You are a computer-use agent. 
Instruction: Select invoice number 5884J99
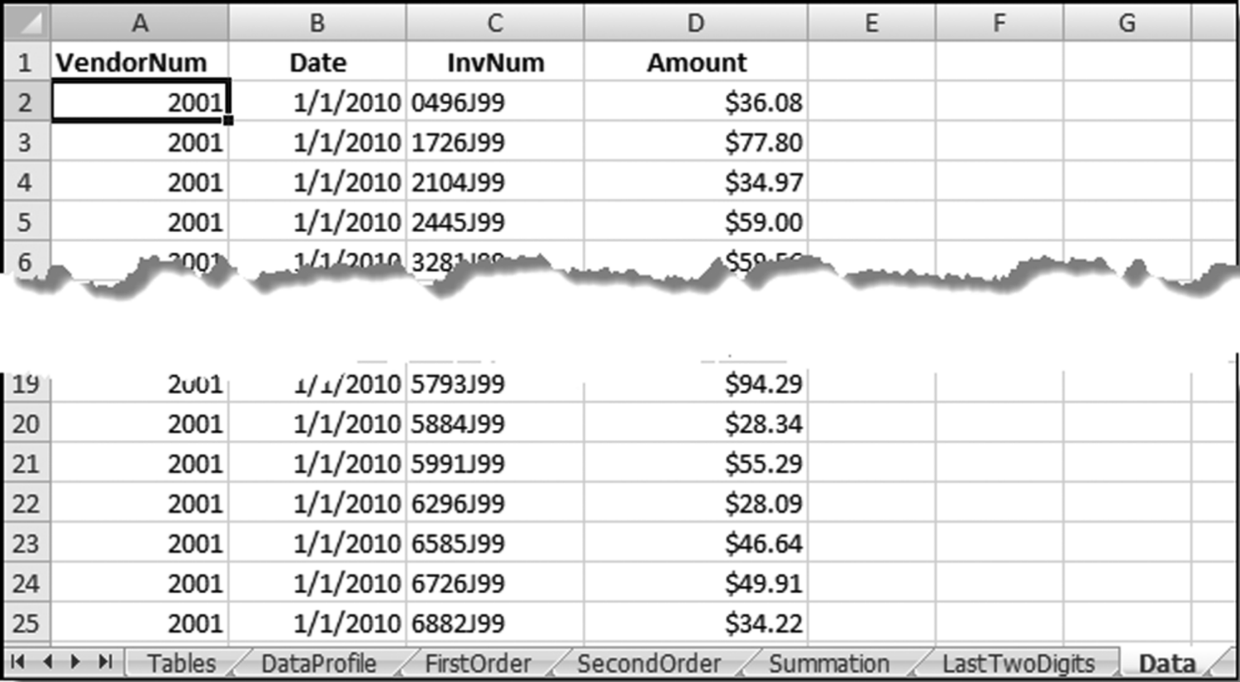[495, 424]
